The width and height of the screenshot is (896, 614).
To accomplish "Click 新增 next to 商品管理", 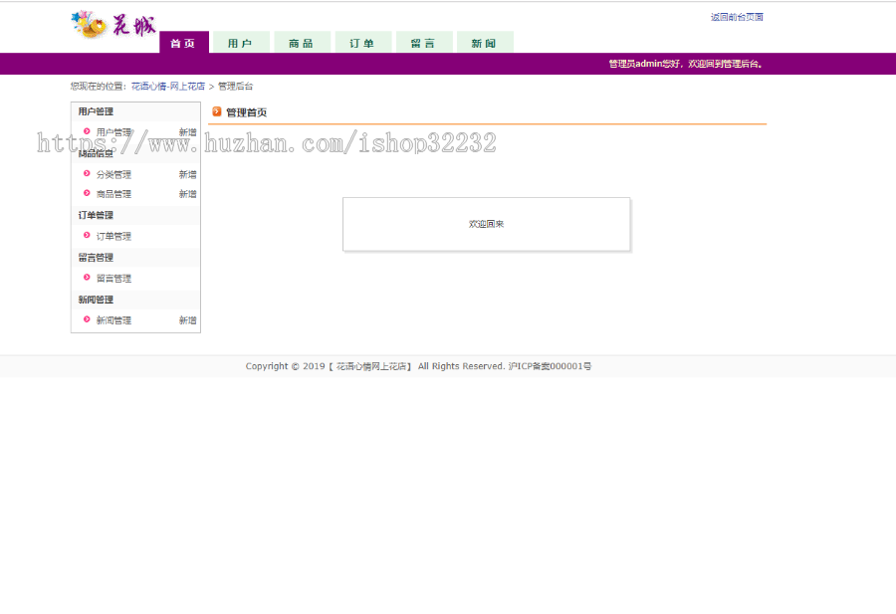I will tap(187, 194).
